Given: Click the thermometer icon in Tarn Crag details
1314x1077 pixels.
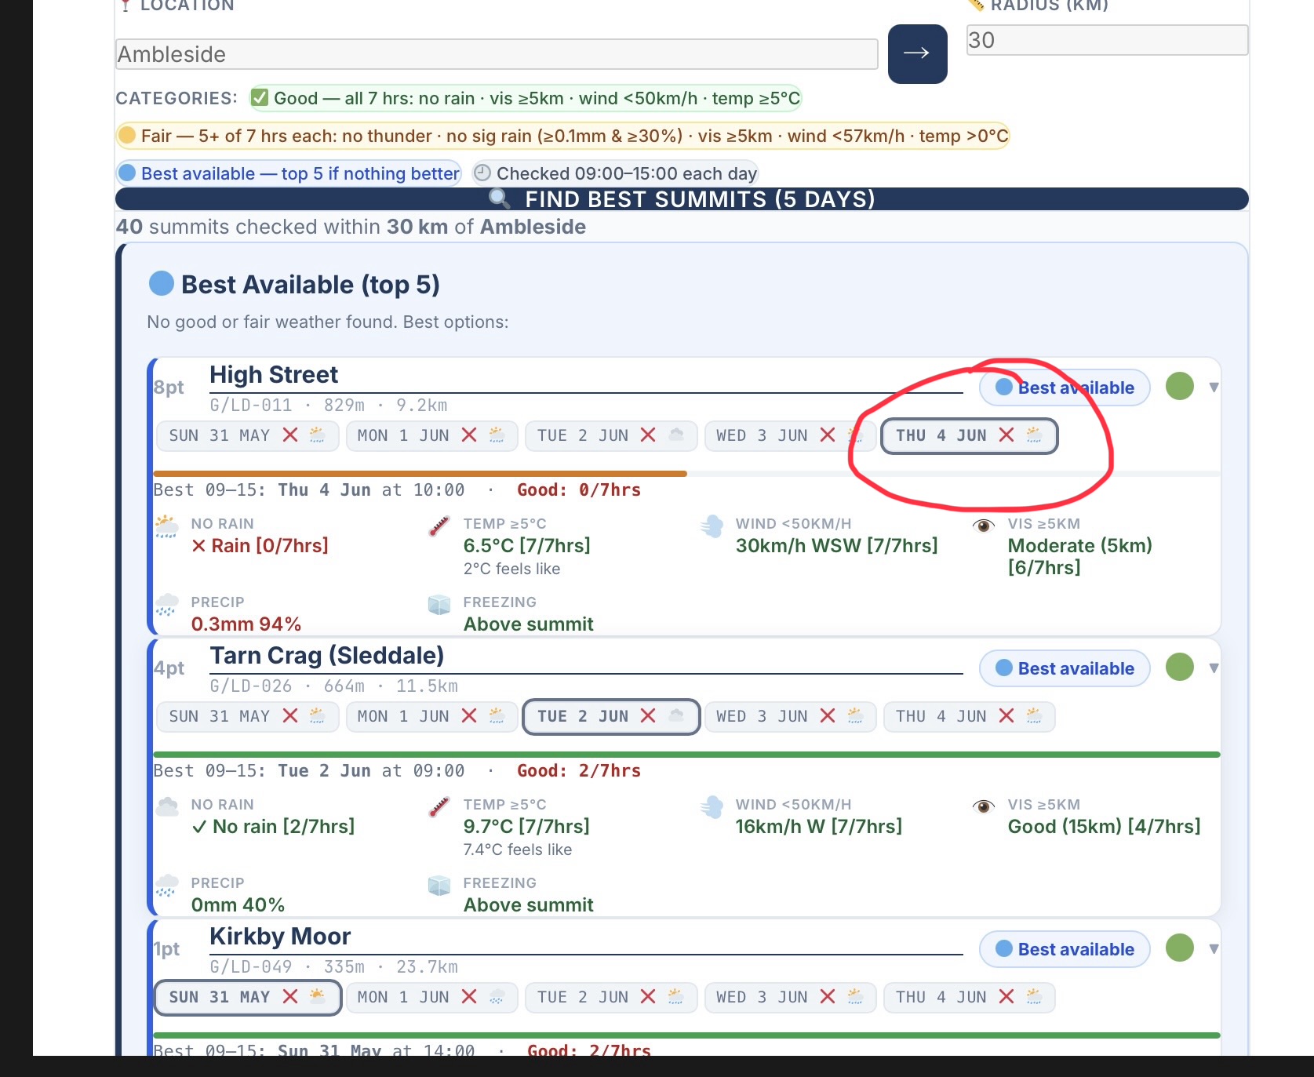Looking at the screenshot, I should 439,806.
